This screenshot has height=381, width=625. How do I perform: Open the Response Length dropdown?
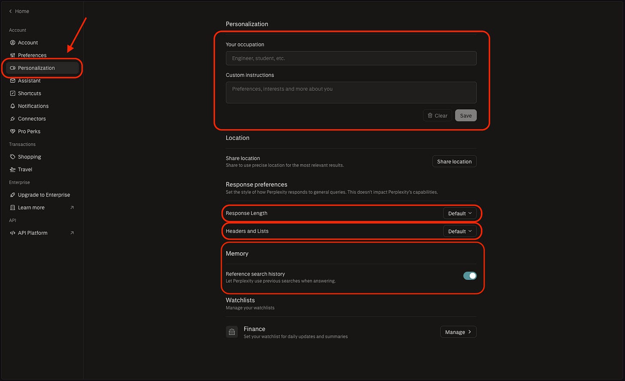pos(460,213)
